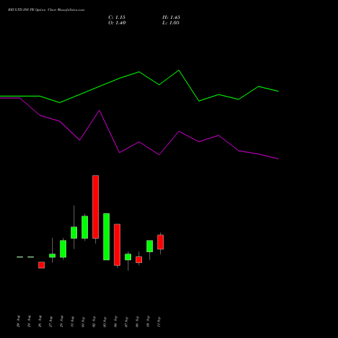This screenshot has width=338, height=338.
Task: Click the tallest red candlestick
Action: coord(95,207)
